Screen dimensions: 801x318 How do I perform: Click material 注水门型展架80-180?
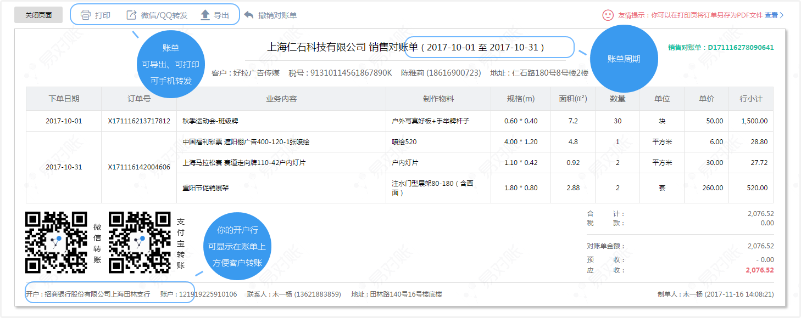click(432, 188)
